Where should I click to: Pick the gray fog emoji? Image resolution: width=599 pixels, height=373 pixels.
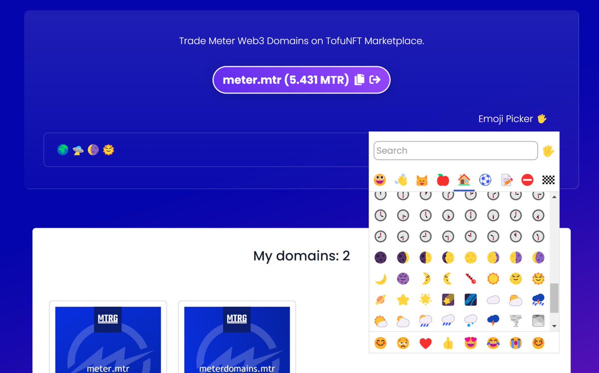538,321
